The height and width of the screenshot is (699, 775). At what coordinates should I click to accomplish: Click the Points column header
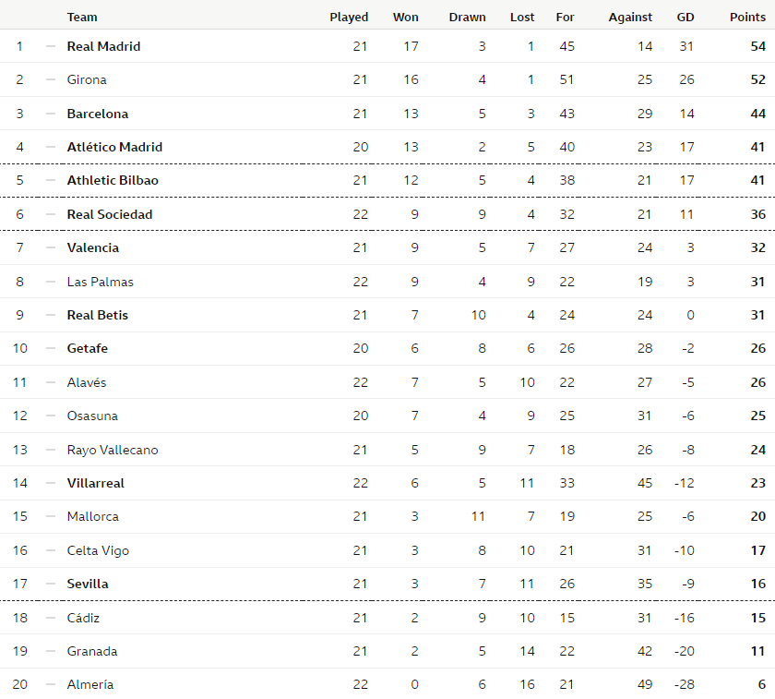click(748, 17)
